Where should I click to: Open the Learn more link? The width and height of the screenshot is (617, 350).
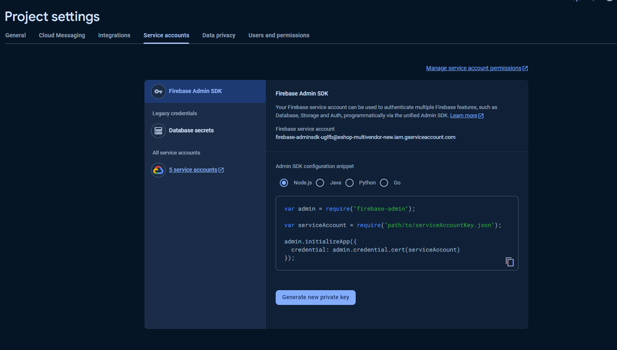pyautogui.click(x=463, y=115)
